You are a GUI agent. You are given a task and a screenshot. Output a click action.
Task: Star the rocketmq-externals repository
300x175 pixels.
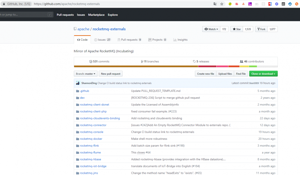(237, 29)
